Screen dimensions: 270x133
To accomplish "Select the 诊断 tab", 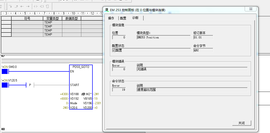I will pos(136,18).
